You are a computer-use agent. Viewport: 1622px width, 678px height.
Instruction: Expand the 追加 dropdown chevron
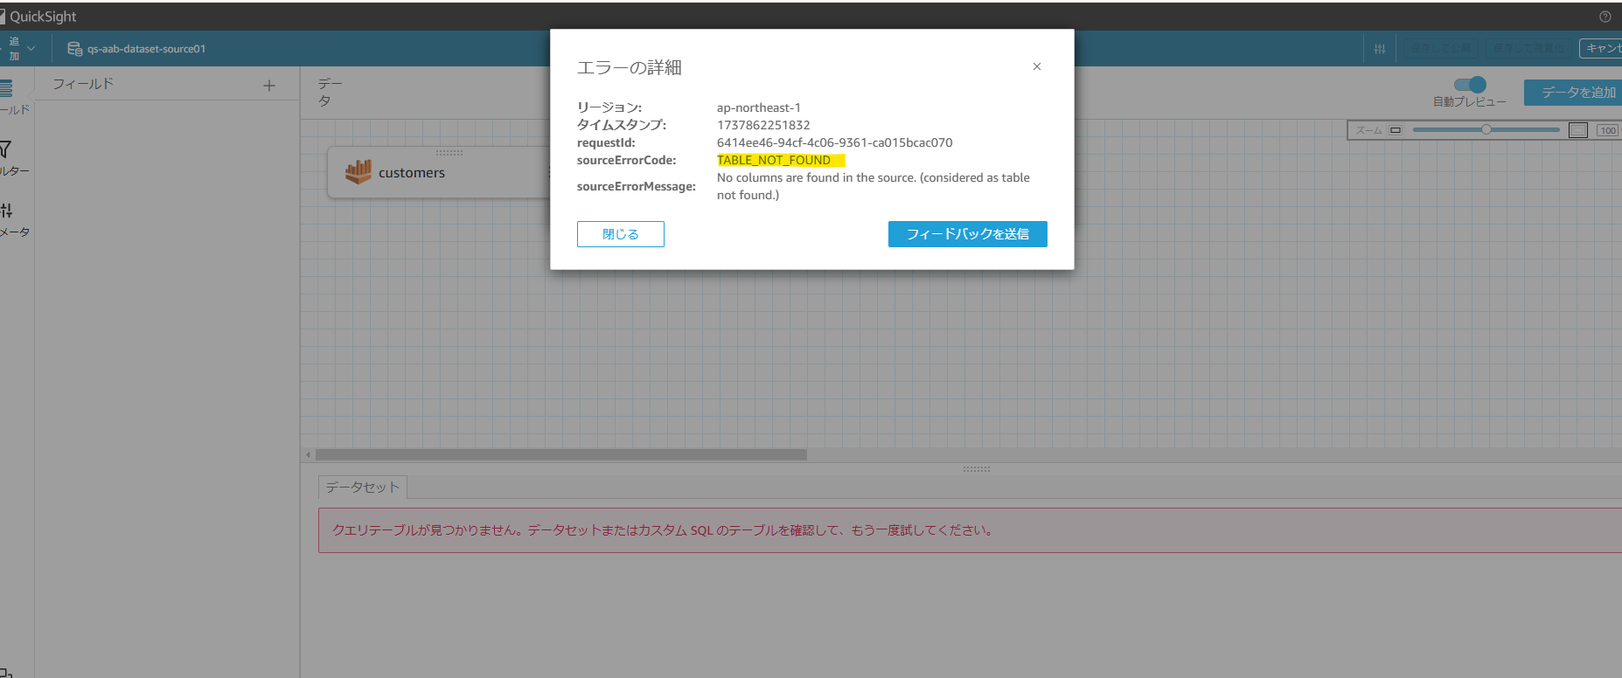tap(31, 49)
